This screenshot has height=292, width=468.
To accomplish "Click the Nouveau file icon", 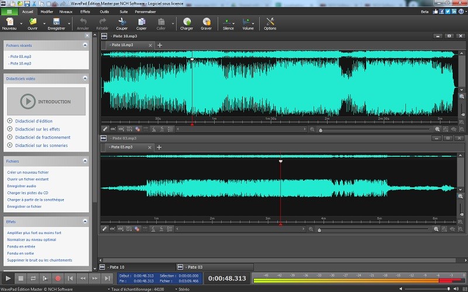I will 10,22.
